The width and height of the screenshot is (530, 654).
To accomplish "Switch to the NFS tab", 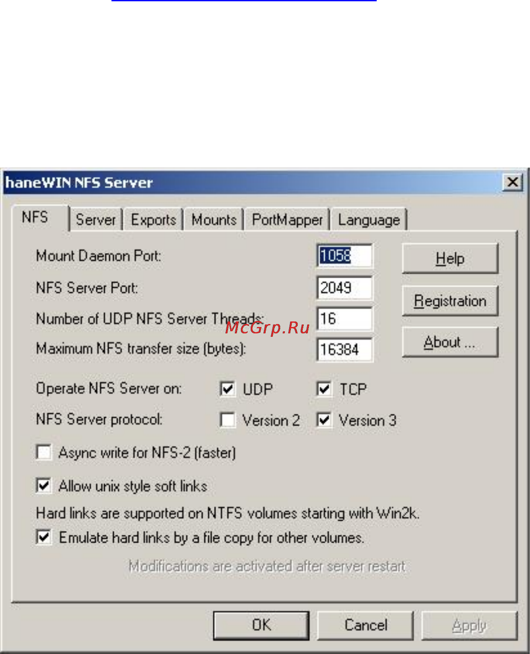I will (x=40, y=218).
